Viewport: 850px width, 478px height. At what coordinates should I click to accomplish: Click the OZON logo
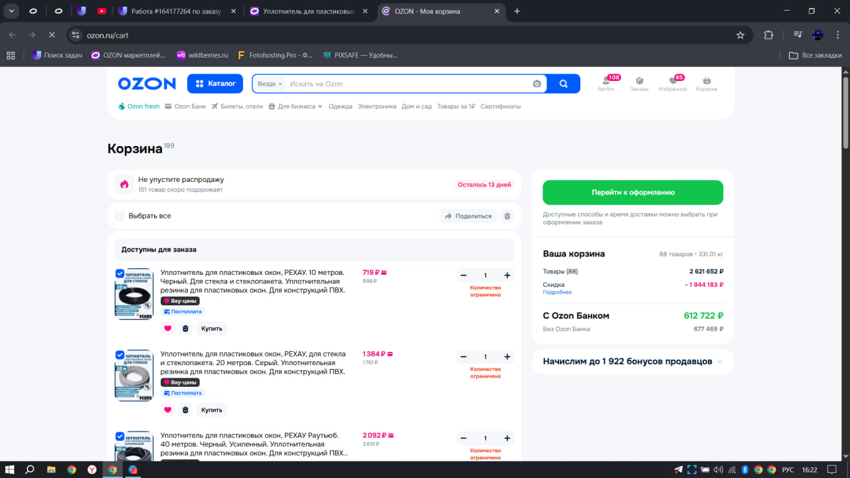[x=147, y=84]
